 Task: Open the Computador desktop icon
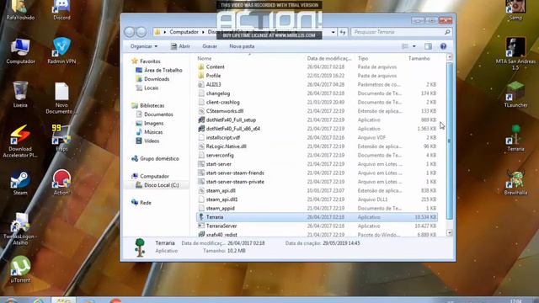pyautogui.click(x=20, y=51)
